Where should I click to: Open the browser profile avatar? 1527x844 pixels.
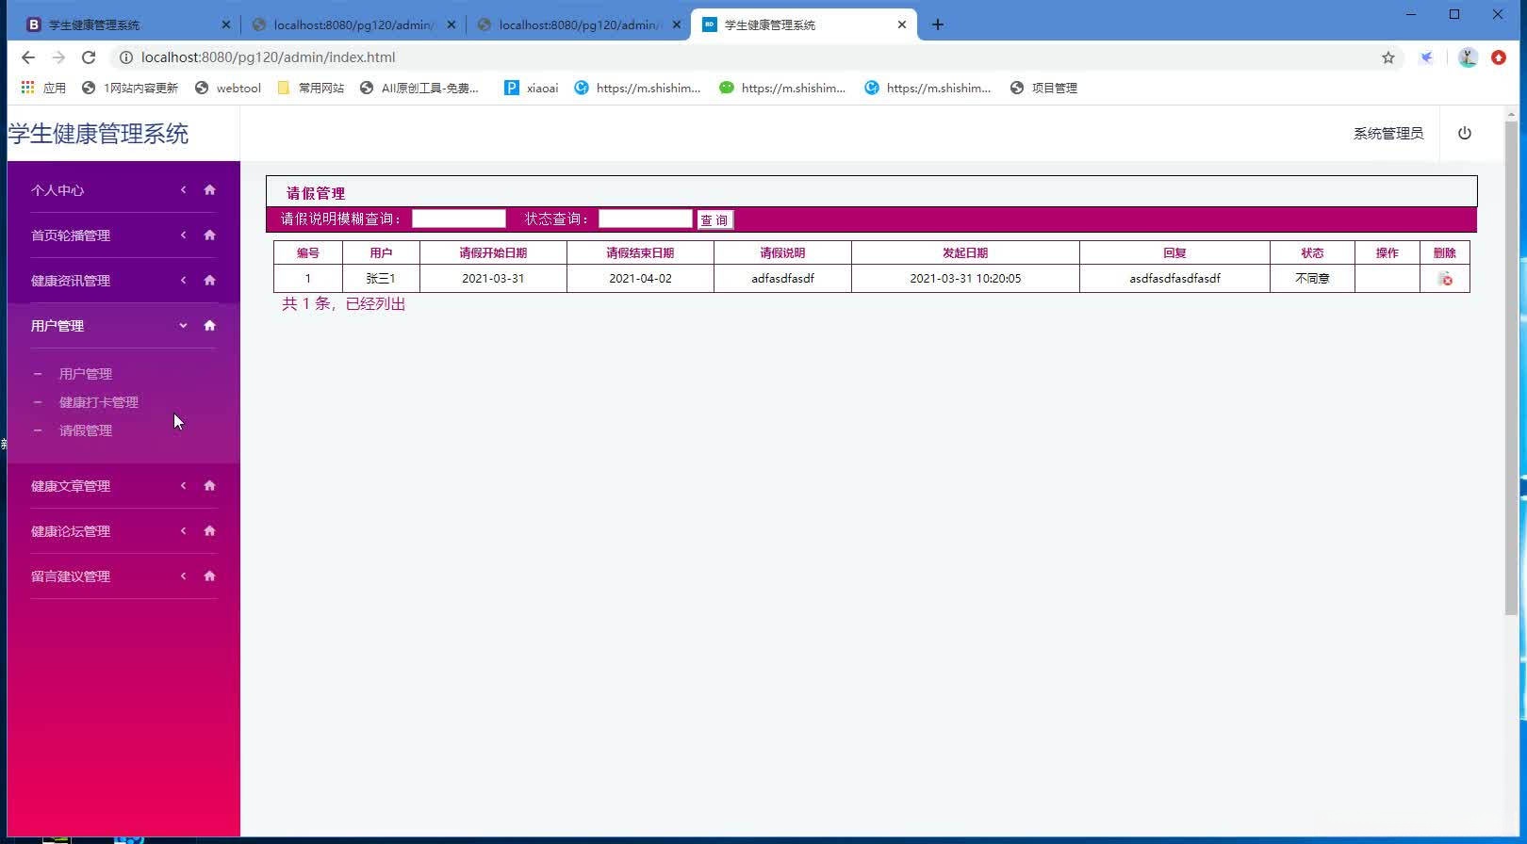click(x=1468, y=57)
